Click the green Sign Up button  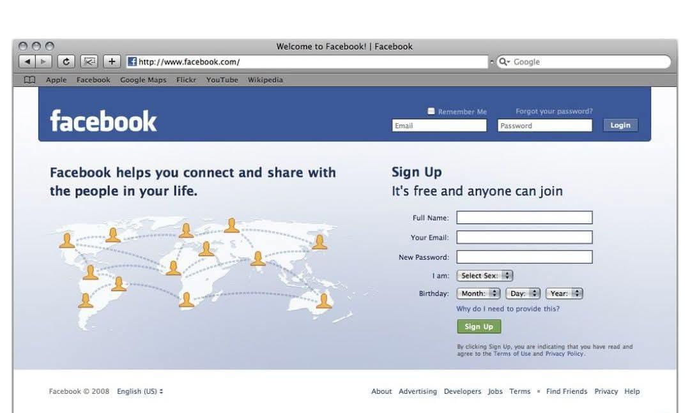(479, 326)
